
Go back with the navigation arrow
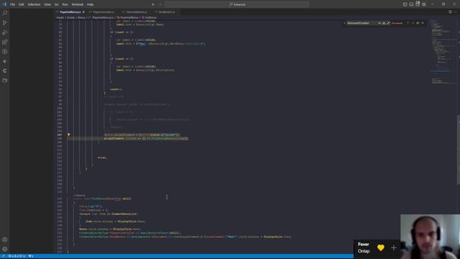153,4
